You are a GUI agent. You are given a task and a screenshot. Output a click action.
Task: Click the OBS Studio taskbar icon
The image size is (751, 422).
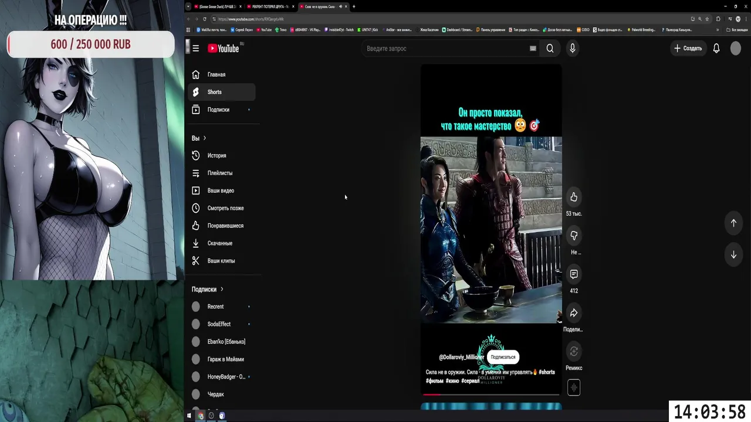211,416
